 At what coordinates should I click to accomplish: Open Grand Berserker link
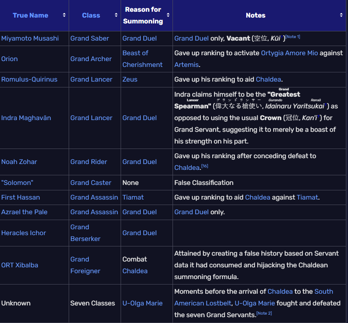(x=85, y=233)
